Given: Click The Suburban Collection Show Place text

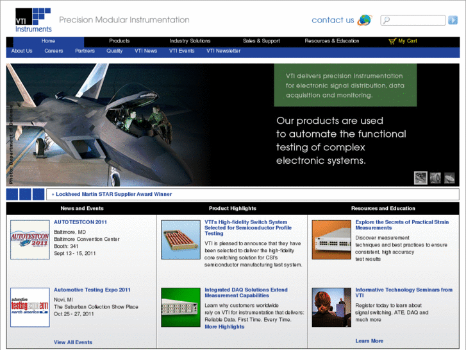Looking at the screenshot, I should tap(96, 307).
